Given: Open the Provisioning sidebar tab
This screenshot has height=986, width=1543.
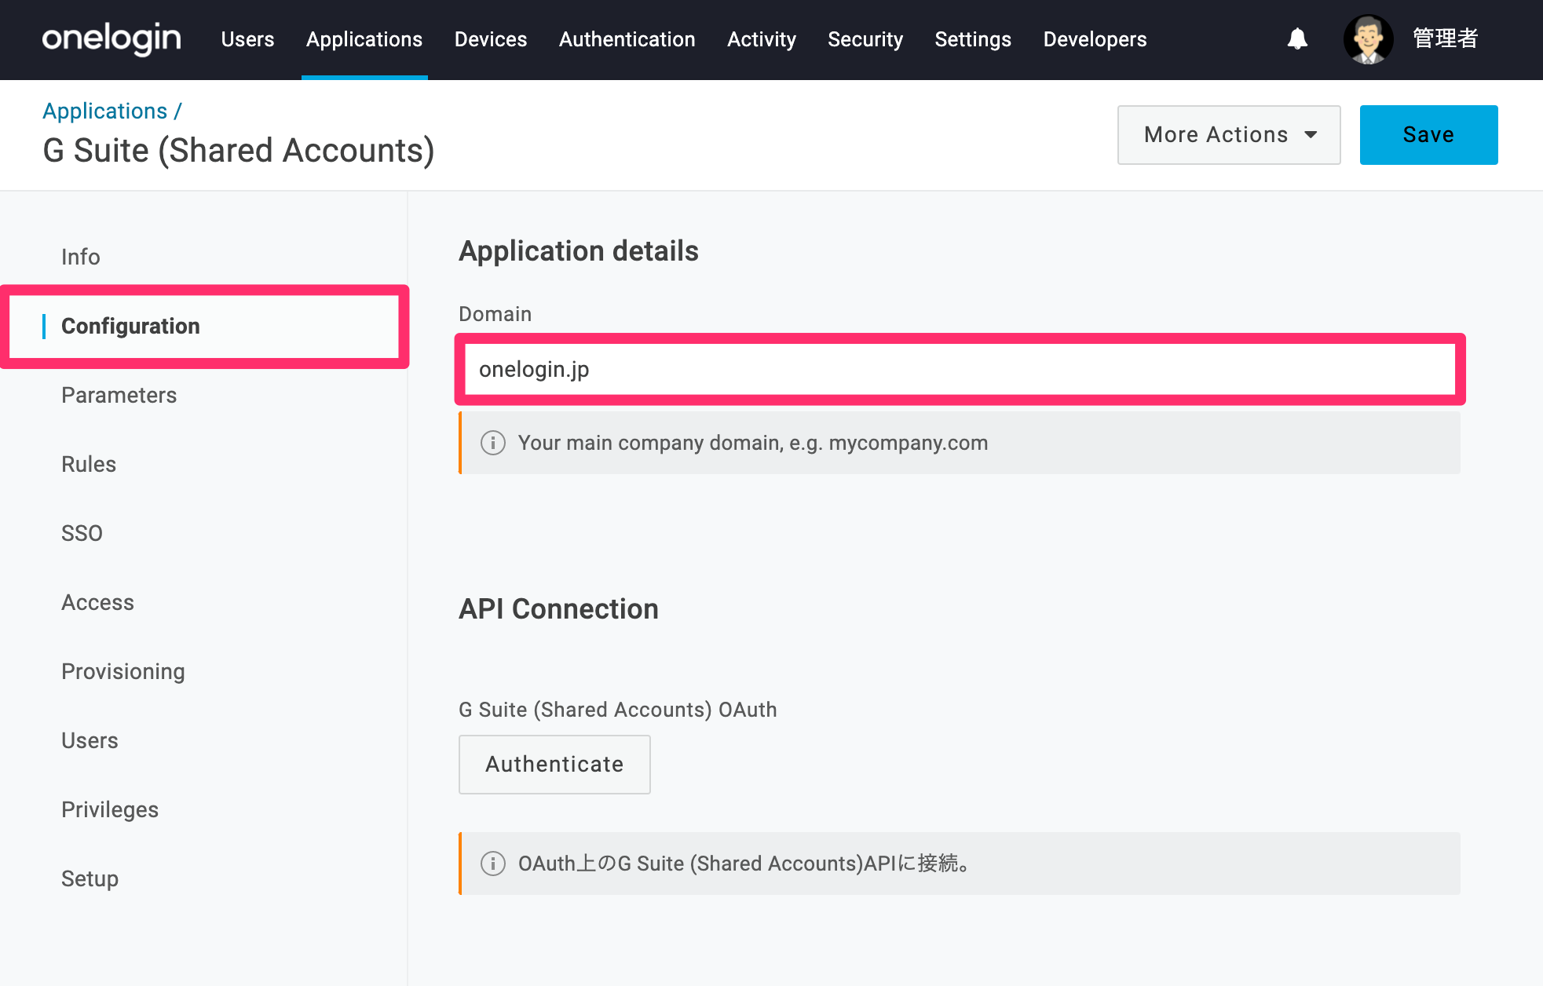Looking at the screenshot, I should (123, 671).
